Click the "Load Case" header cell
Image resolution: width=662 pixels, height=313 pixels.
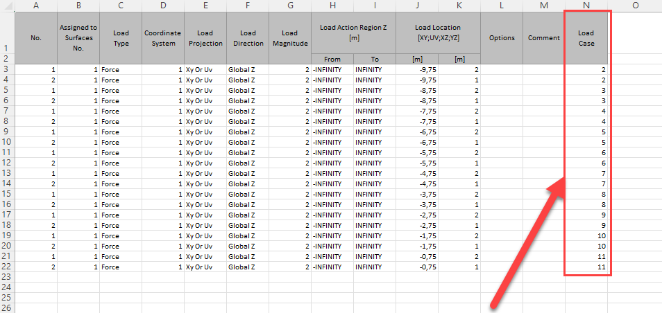pyautogui.click(x=586, y=38)
